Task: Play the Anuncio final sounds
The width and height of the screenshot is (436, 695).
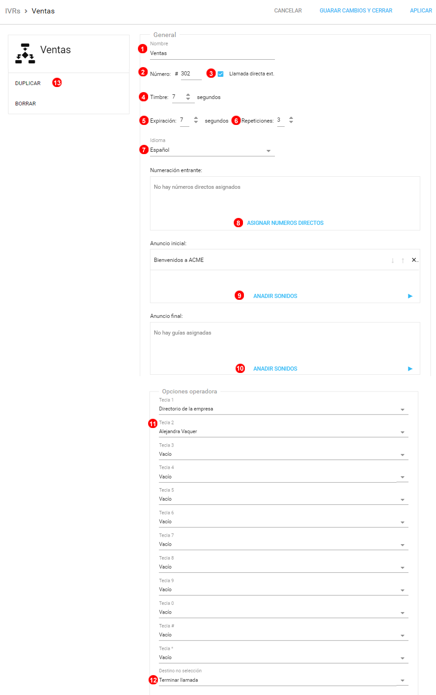Action: click(x=410, y=369)
